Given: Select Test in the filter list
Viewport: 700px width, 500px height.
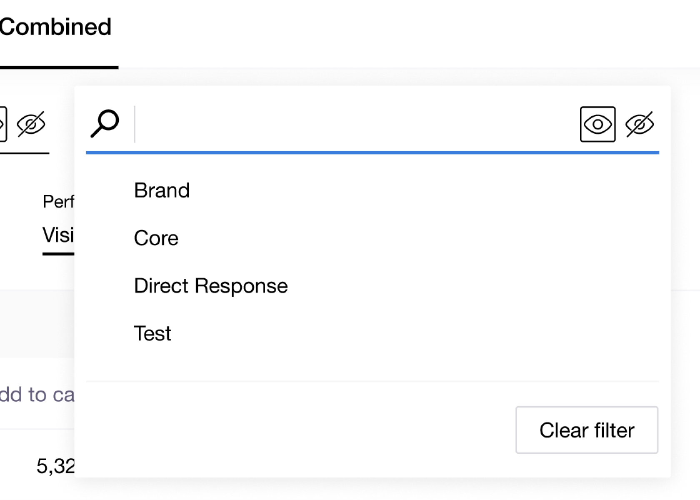Looking at the screenshot, I should click(152, 333).
